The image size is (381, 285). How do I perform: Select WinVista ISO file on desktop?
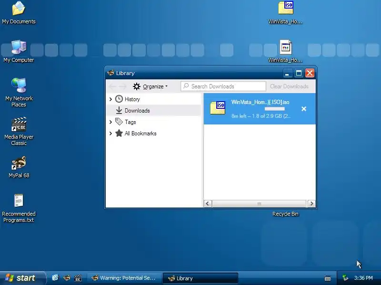285,12
